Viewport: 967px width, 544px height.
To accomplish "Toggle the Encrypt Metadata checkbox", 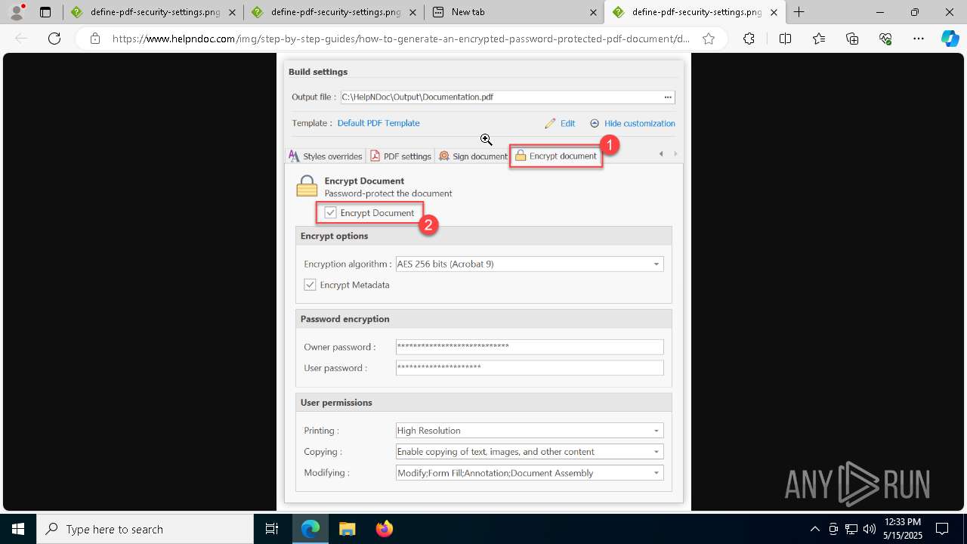I will (310, 285).
